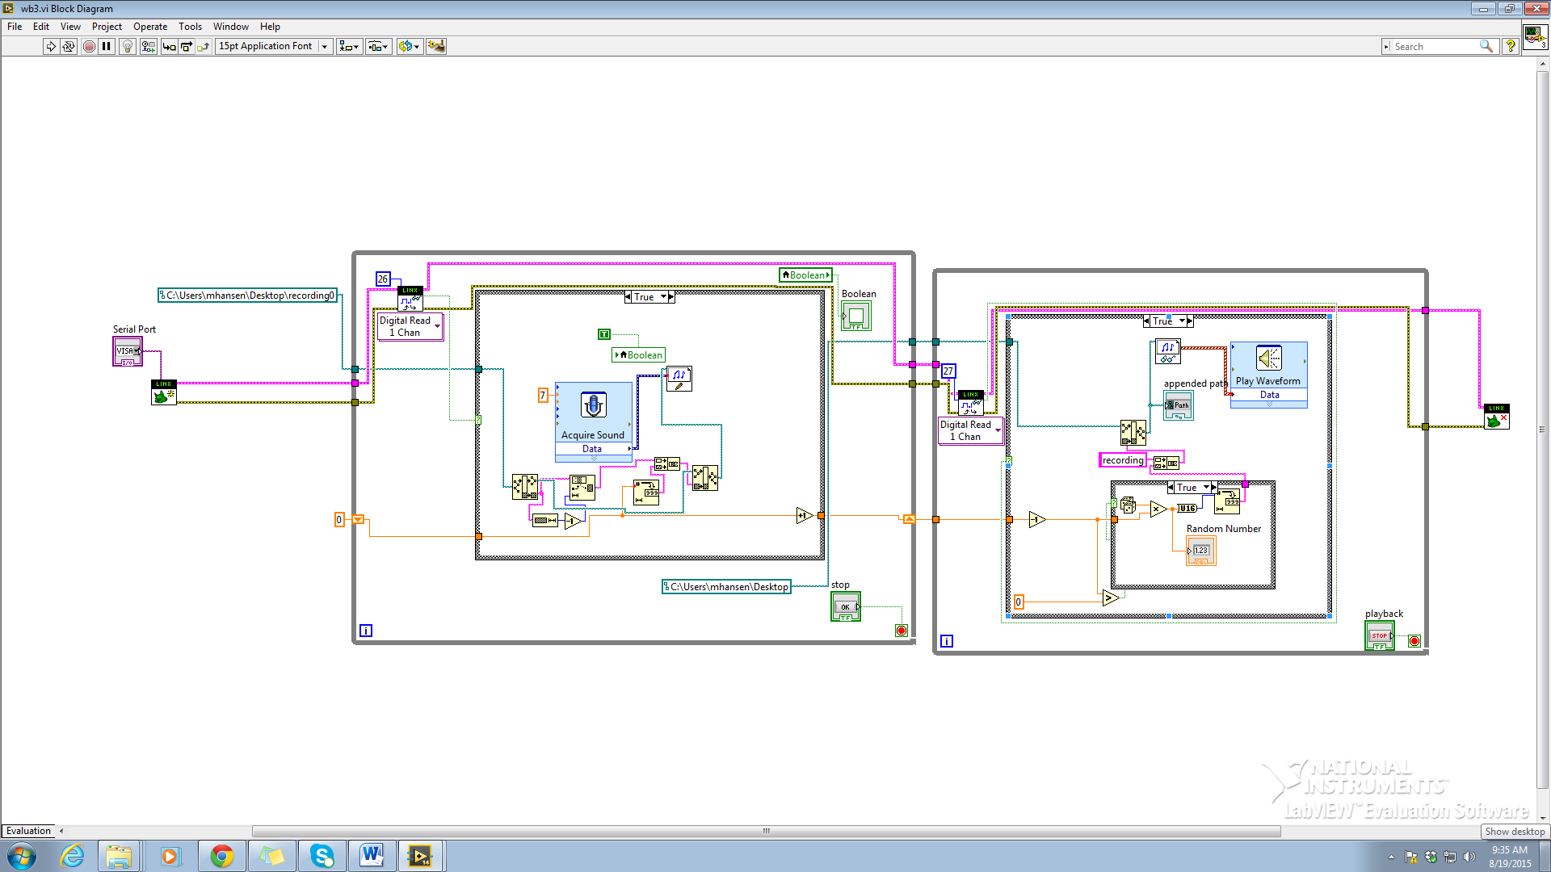Click the Search field
Image resolution: width=1551 pixels, height=872 pixels.
coord(1438,47)
